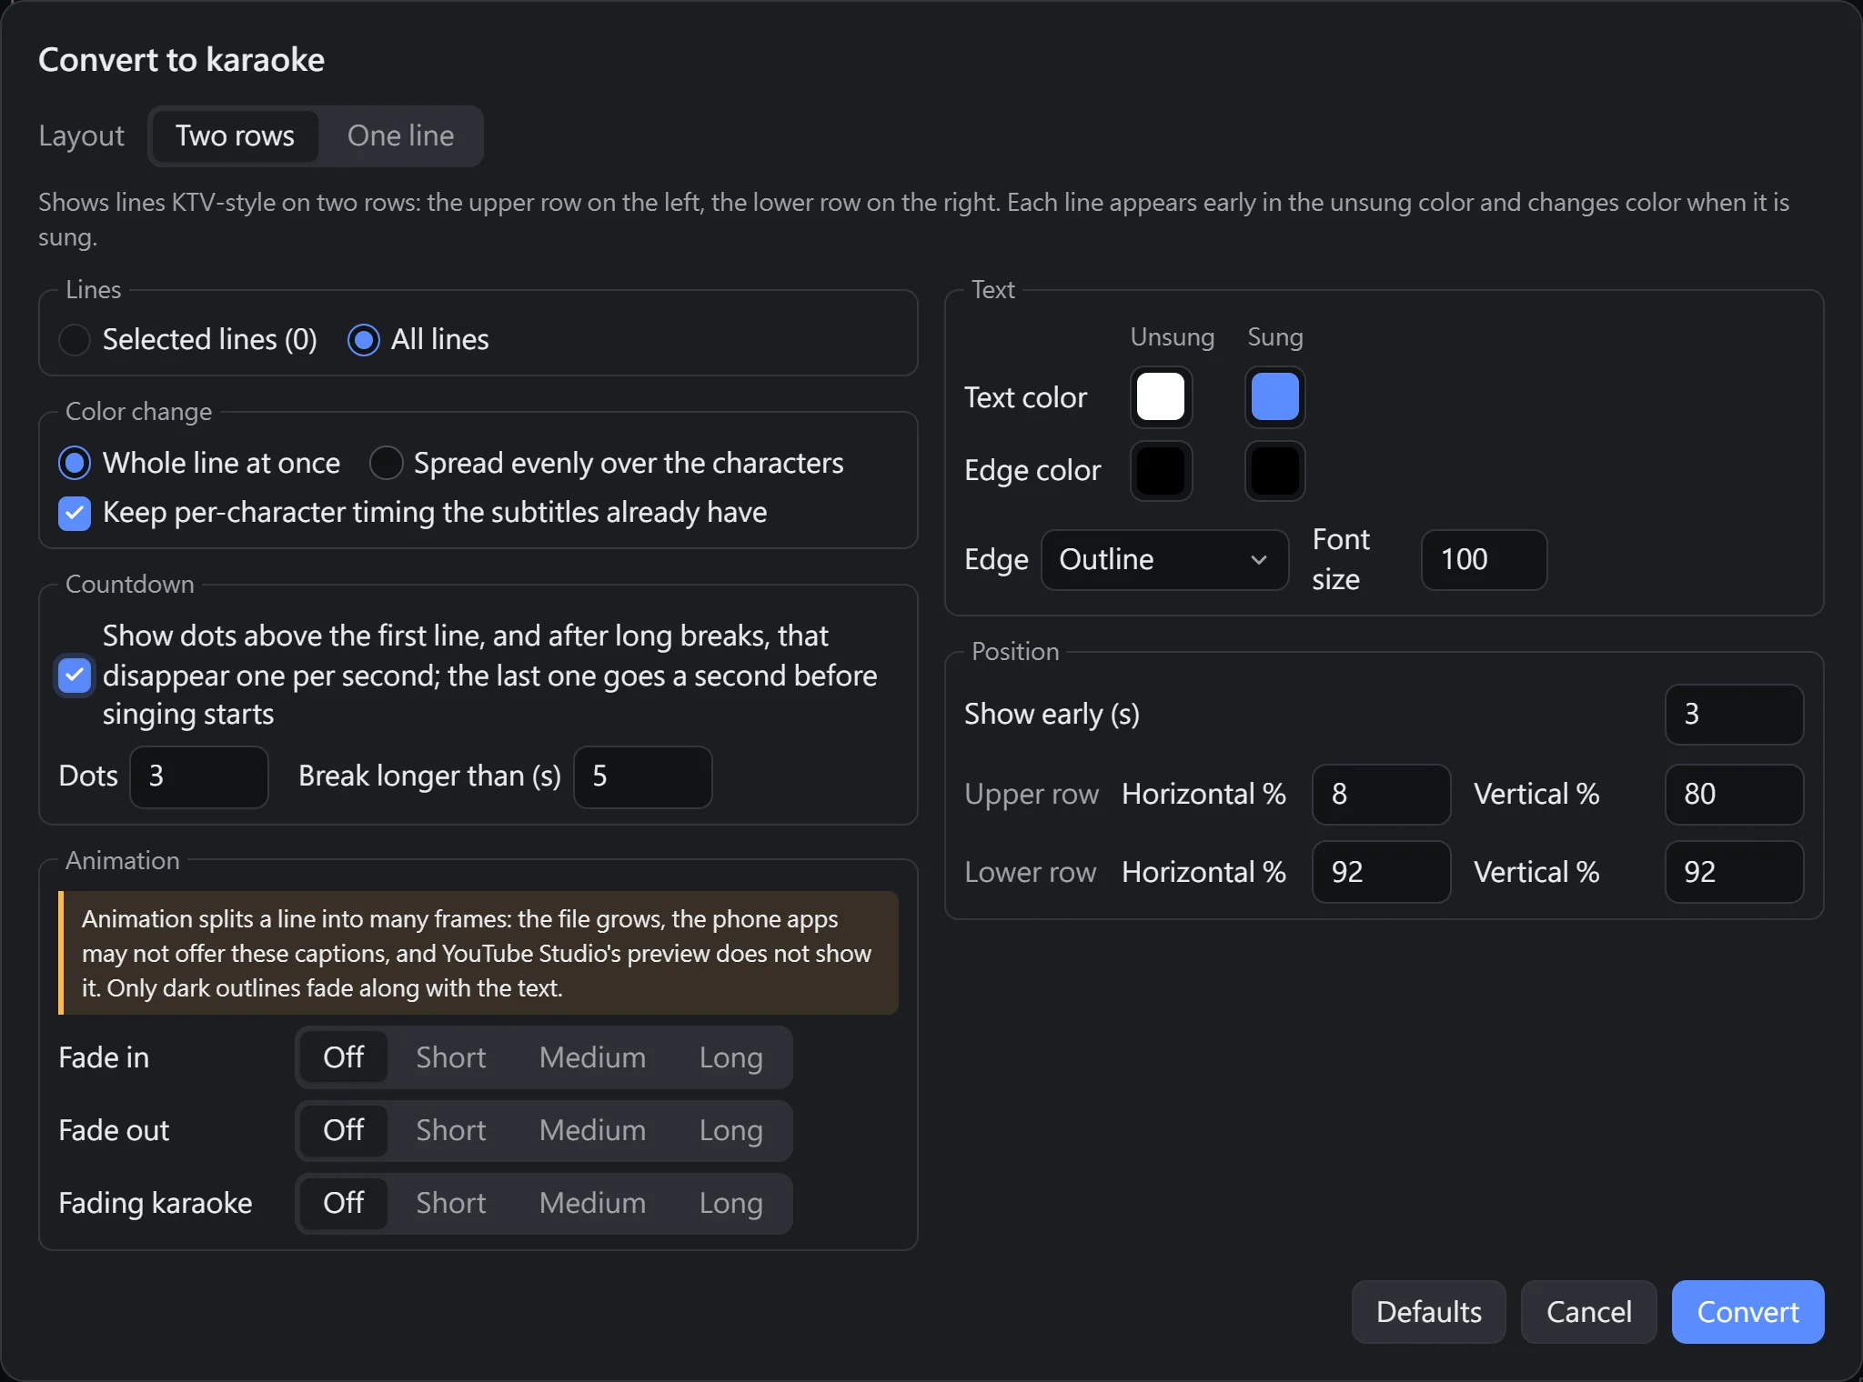Click the Convert button
The height and width of the screenshot is (1382, 1863).
pyautogui.click(x=1747, y=1312)
